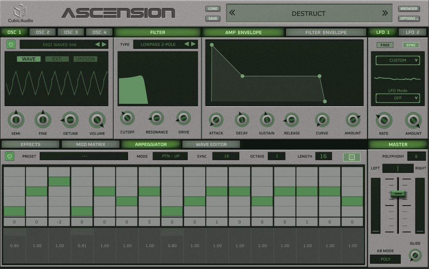429x269 pixels.
Task: Open the preset BROWSER
Action: point(409,9)
